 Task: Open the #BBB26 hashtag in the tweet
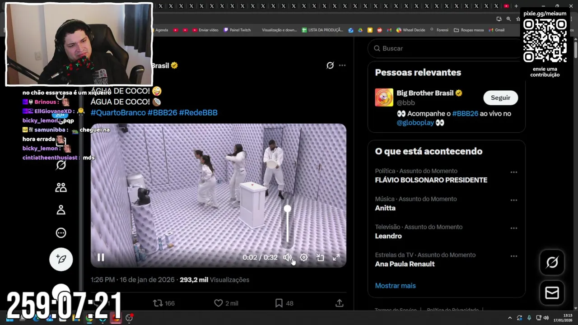(162, 112)
